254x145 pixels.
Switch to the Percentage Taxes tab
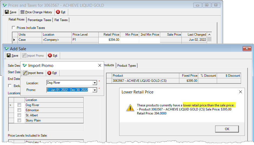(39, 20)
